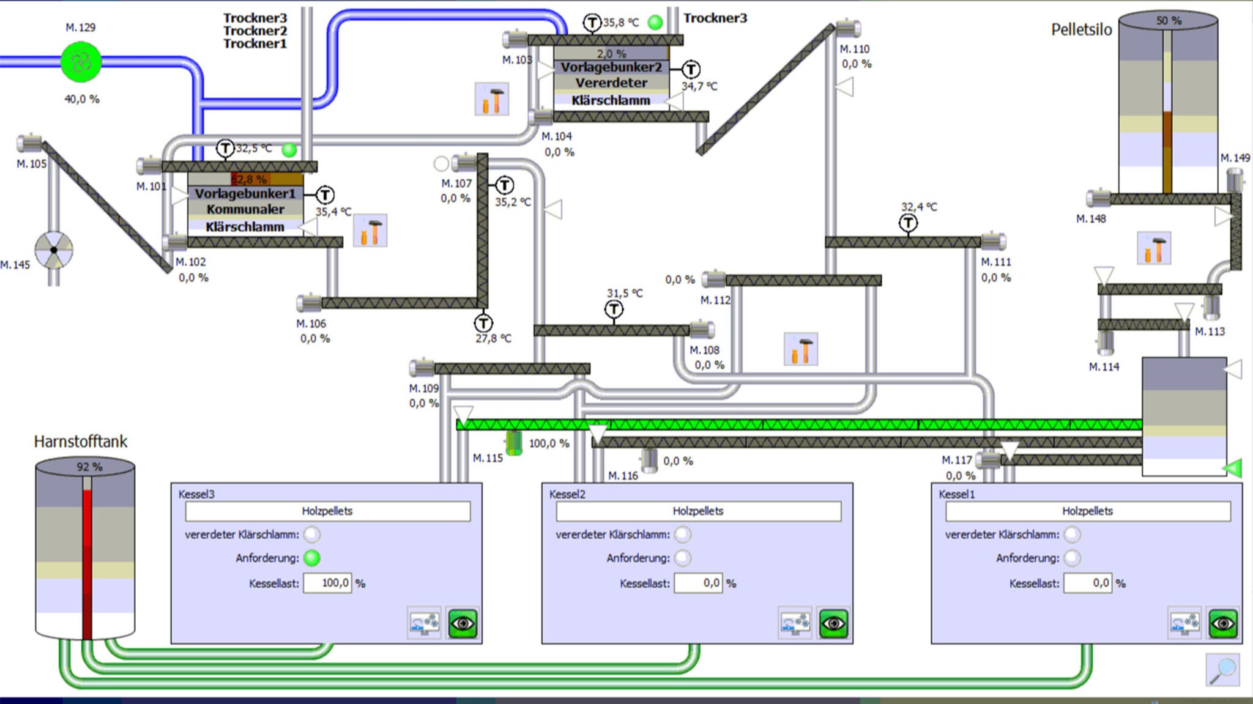The height and width of the screenshot is (704, 1253).
Task: Click the Kessellast input field in Kessel3
Action: (329, 584)
